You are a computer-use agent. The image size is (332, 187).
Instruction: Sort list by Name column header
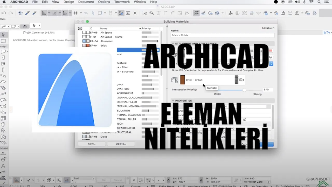pos(104,28)
